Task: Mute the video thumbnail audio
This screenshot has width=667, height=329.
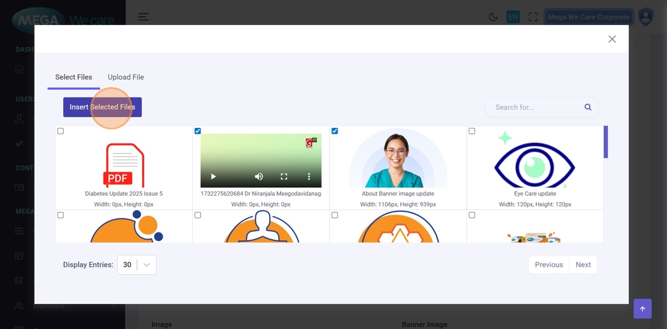Action: click(x=259, y=177)
